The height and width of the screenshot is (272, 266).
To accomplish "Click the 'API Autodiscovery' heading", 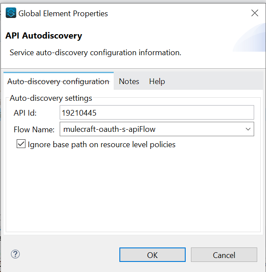I will pos(43,36).
